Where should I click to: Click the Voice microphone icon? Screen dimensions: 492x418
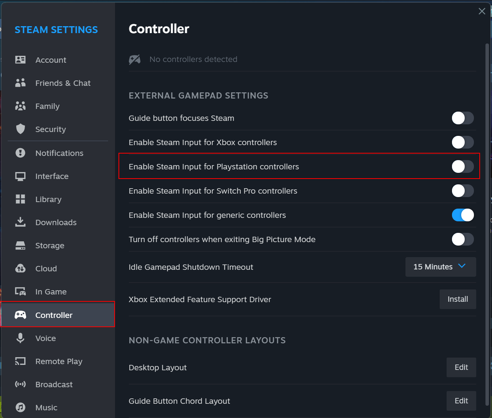(20, 338)
